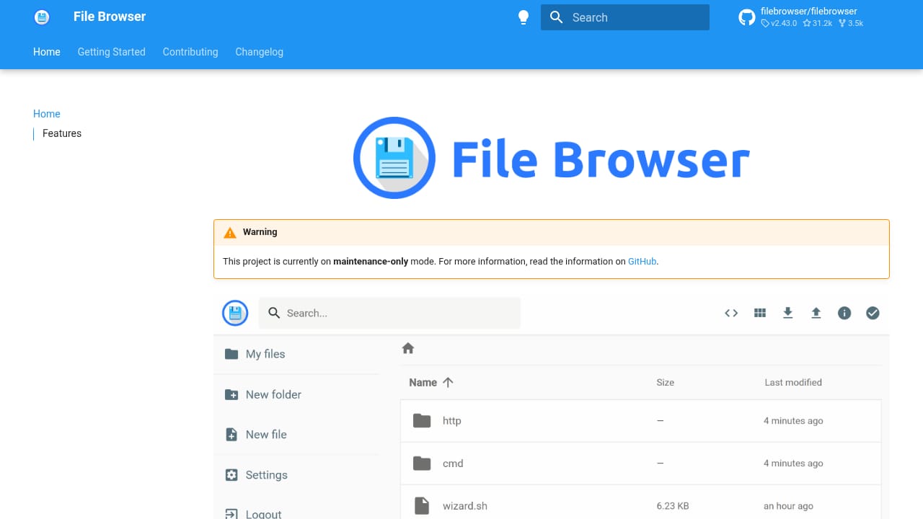Focus the top Search input field

click(625, 17)
